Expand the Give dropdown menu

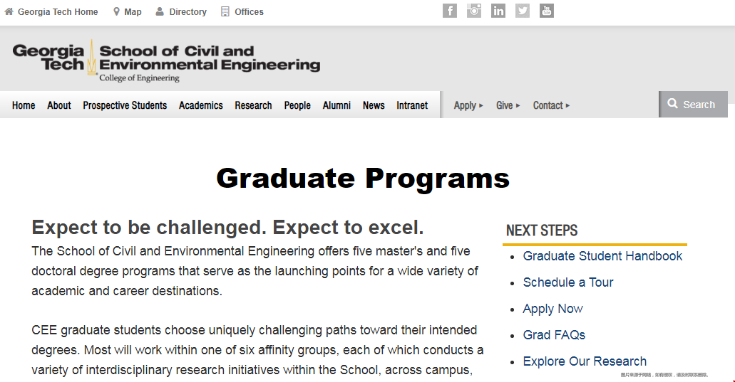[x=508, y=105]
